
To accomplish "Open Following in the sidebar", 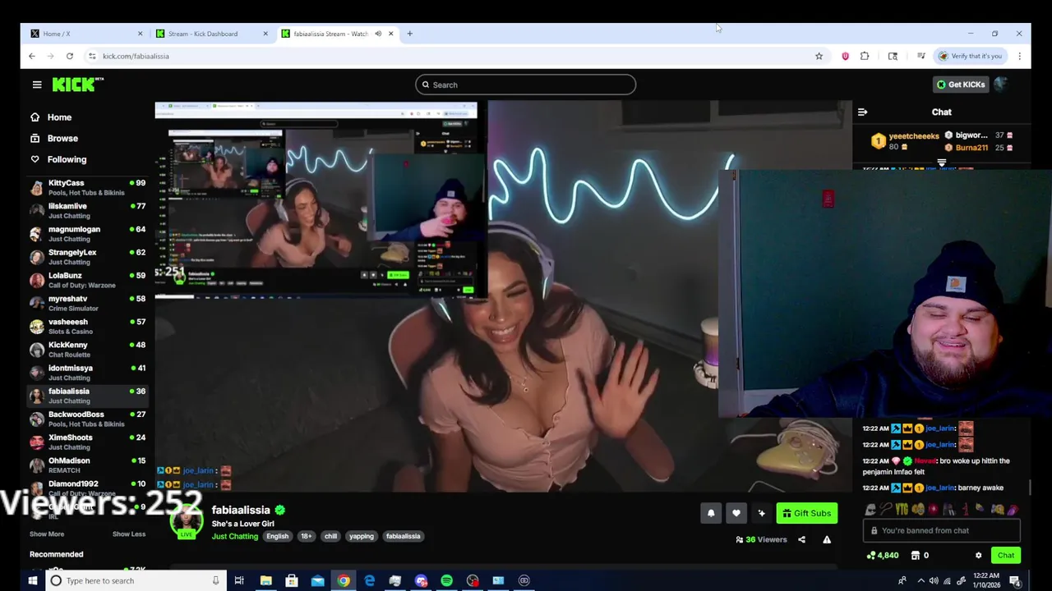I will 58,159.
